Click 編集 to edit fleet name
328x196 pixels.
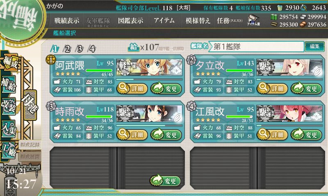coord(314,46)
